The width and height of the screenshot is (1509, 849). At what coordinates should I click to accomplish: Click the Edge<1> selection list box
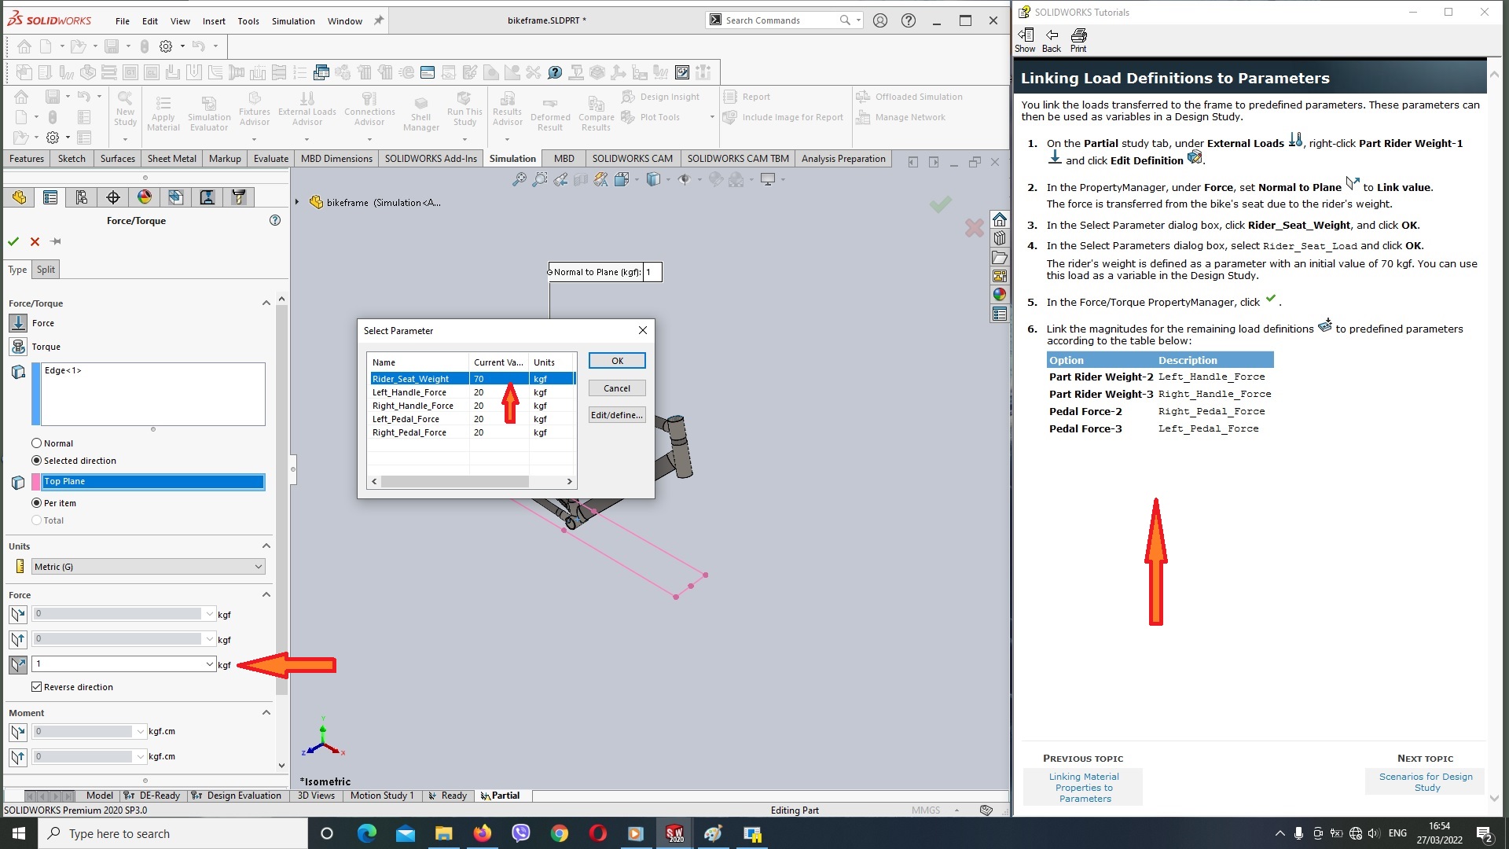click(153, 394)
